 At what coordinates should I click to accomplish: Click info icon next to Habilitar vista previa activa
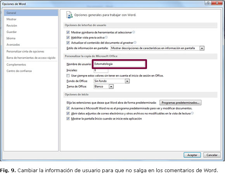[x=106, y=38]
